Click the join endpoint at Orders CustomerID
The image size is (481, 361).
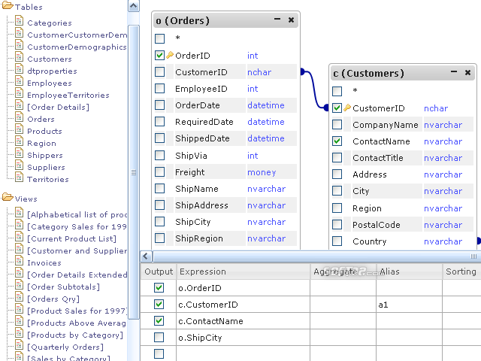pyautogui.click(x=302, y=72)
